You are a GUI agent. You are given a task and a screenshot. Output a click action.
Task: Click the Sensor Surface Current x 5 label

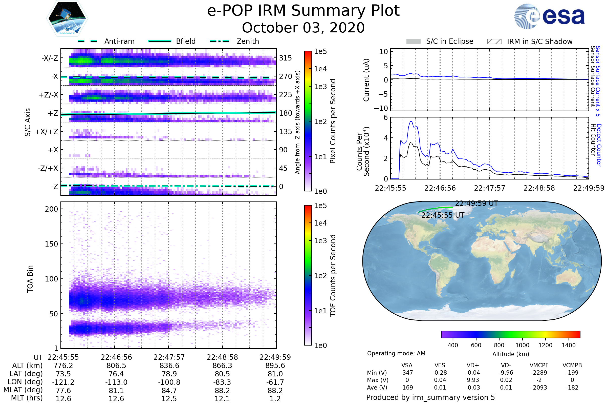(x=598, y=81)
